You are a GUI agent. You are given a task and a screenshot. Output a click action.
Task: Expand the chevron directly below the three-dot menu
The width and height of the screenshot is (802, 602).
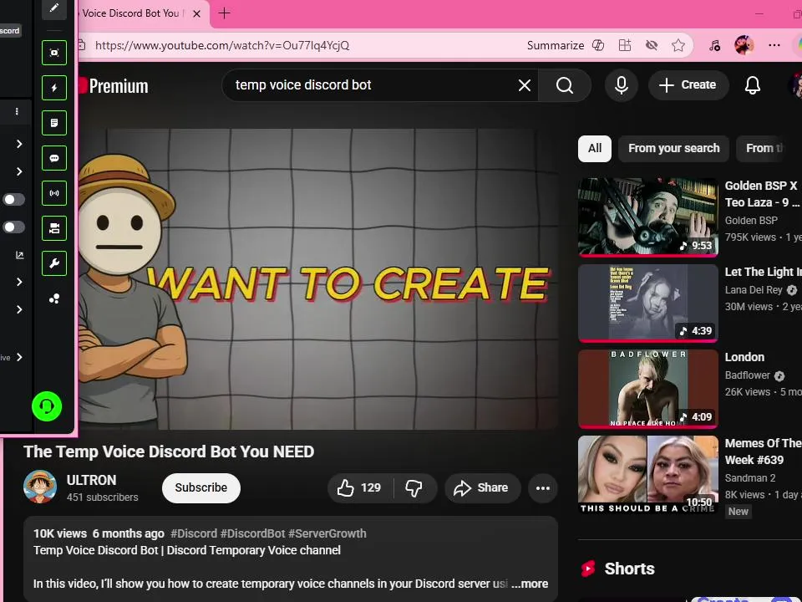[19, 144]
